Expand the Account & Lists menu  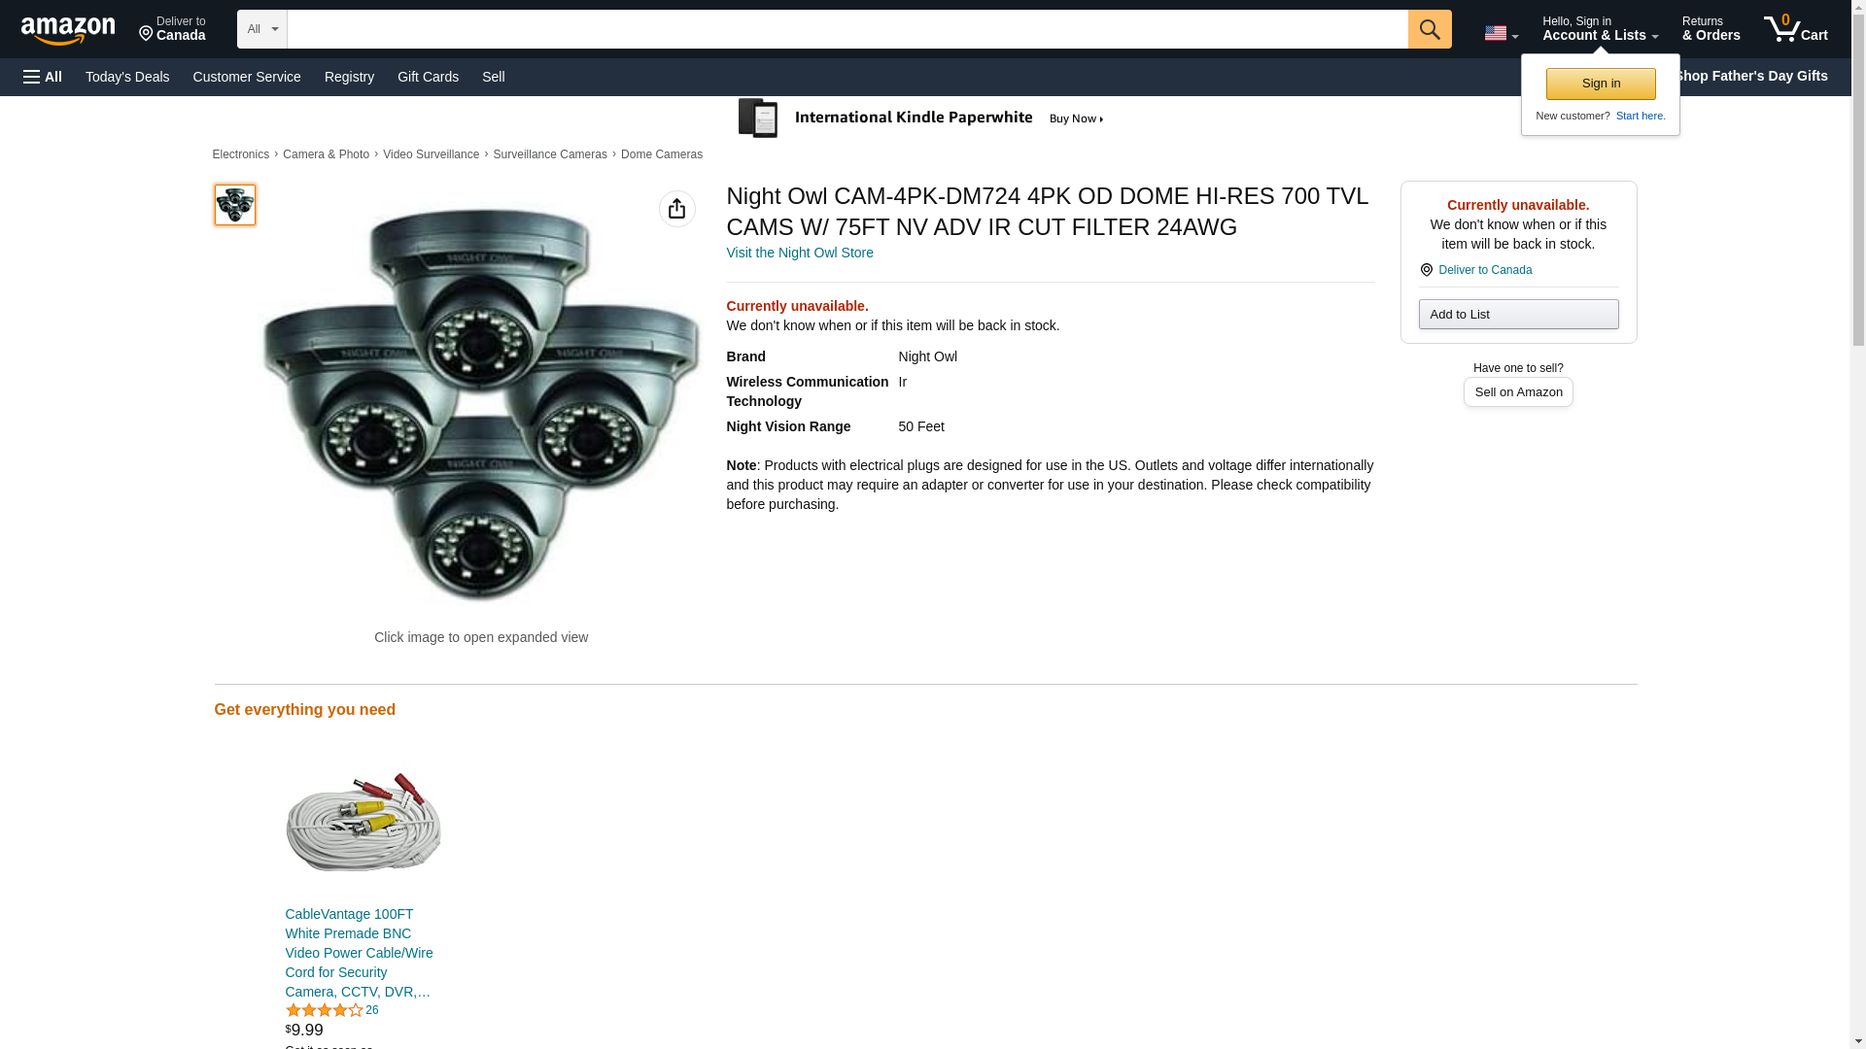click(1599, 29)
